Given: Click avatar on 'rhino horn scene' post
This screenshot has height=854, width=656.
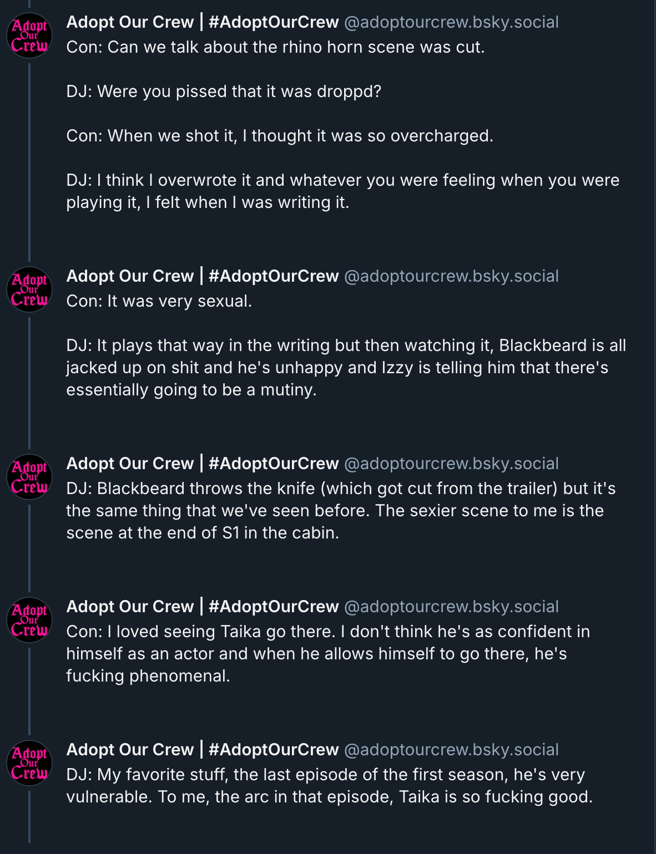Looking at the screenshot, I should [29, 35].
